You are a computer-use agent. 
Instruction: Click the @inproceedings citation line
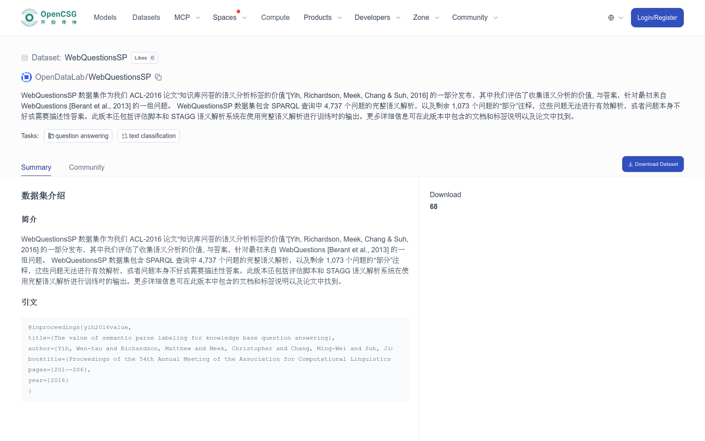(x=80, y=327)
